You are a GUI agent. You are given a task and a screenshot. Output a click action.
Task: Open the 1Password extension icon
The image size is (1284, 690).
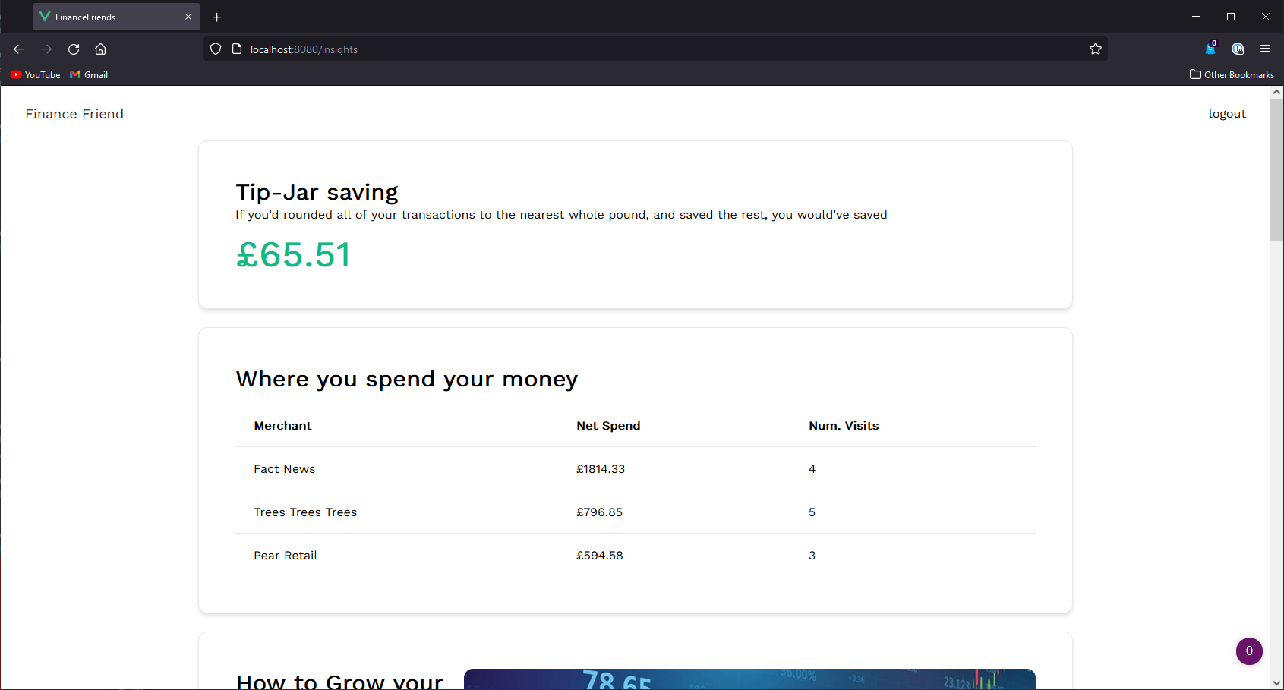(1238, 49)
